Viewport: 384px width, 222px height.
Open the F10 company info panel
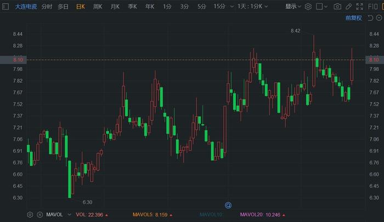[374, 7]
